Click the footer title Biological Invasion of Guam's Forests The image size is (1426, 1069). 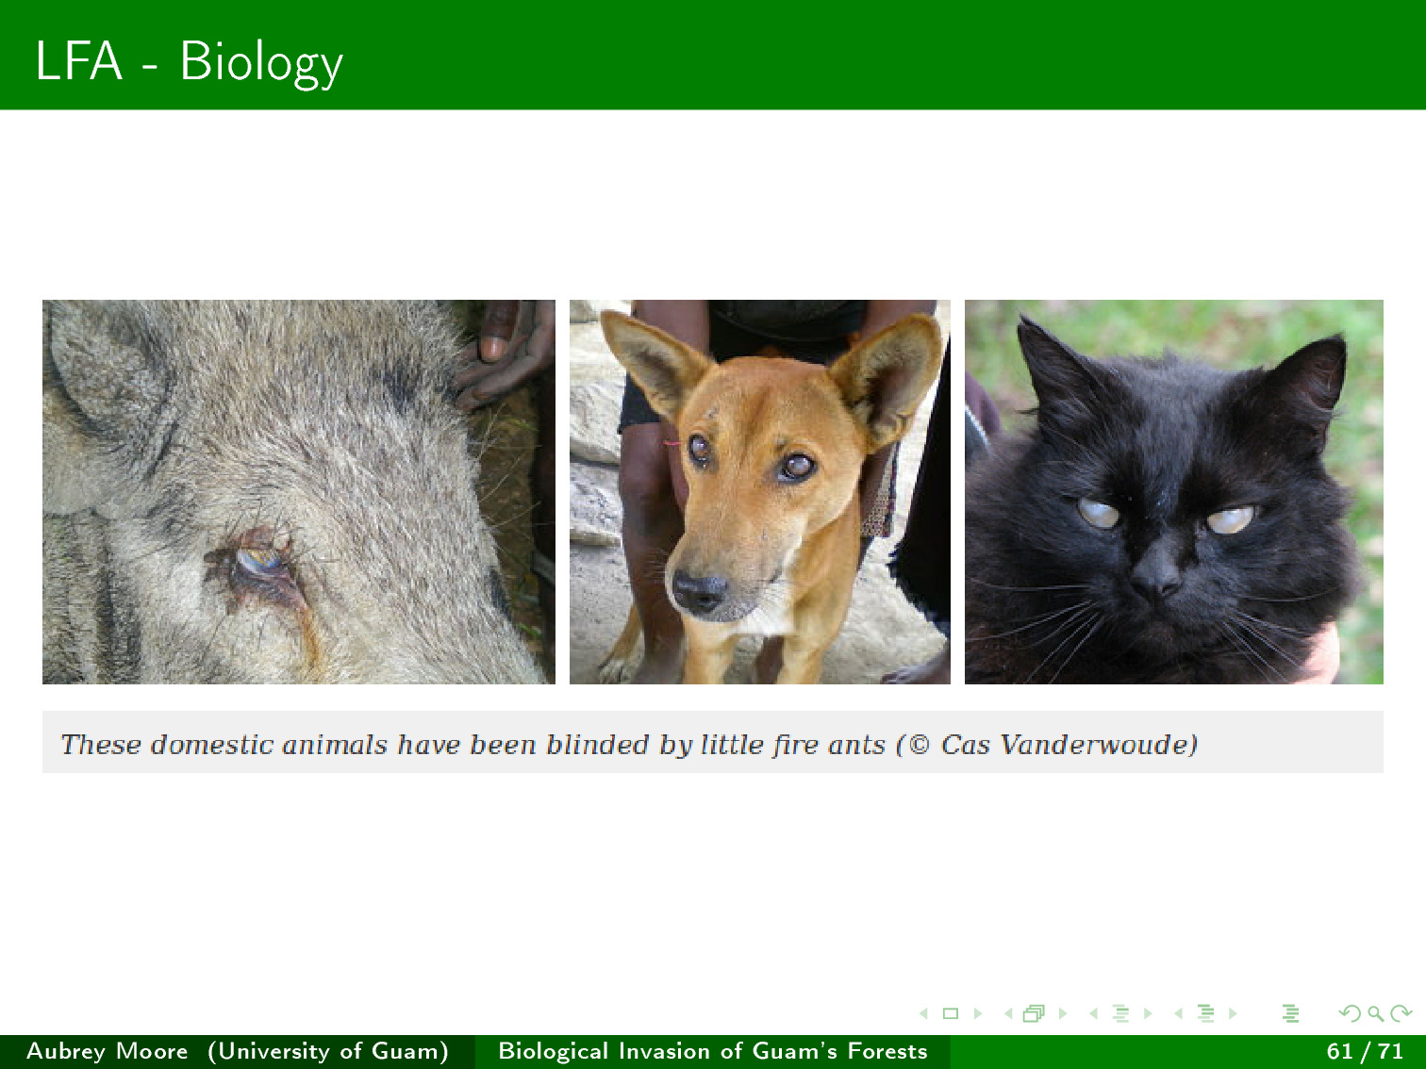point(712,1051)
